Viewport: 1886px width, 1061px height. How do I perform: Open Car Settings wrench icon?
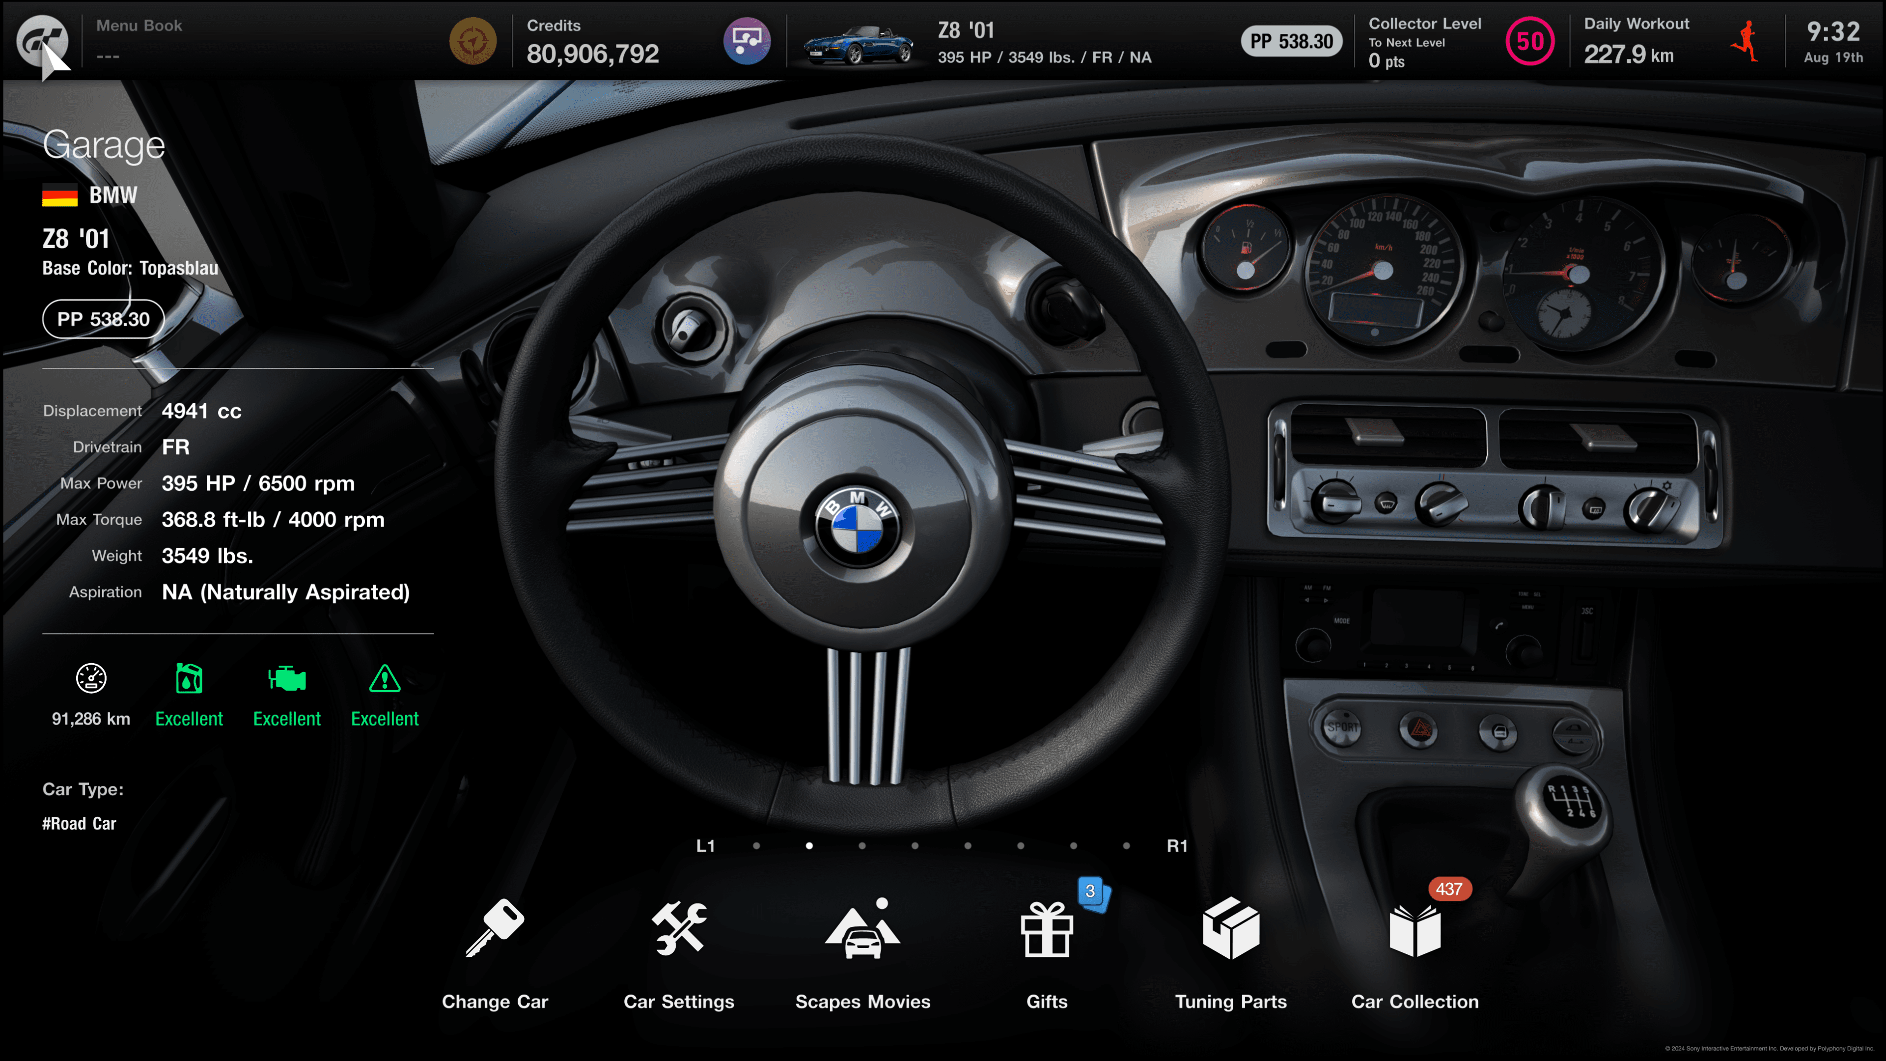[x=679, y=928]
